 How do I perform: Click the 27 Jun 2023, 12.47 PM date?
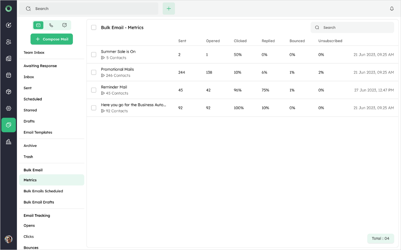pyautogui.click(x=374, y=90)
